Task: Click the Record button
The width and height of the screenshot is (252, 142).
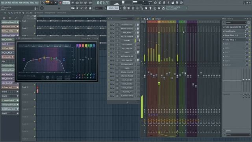Action: click(60, 3)
